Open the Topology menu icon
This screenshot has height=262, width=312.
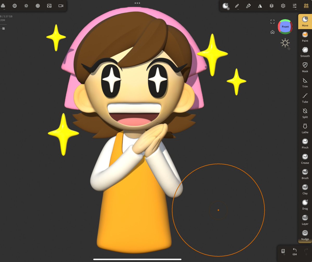point(15,6)
